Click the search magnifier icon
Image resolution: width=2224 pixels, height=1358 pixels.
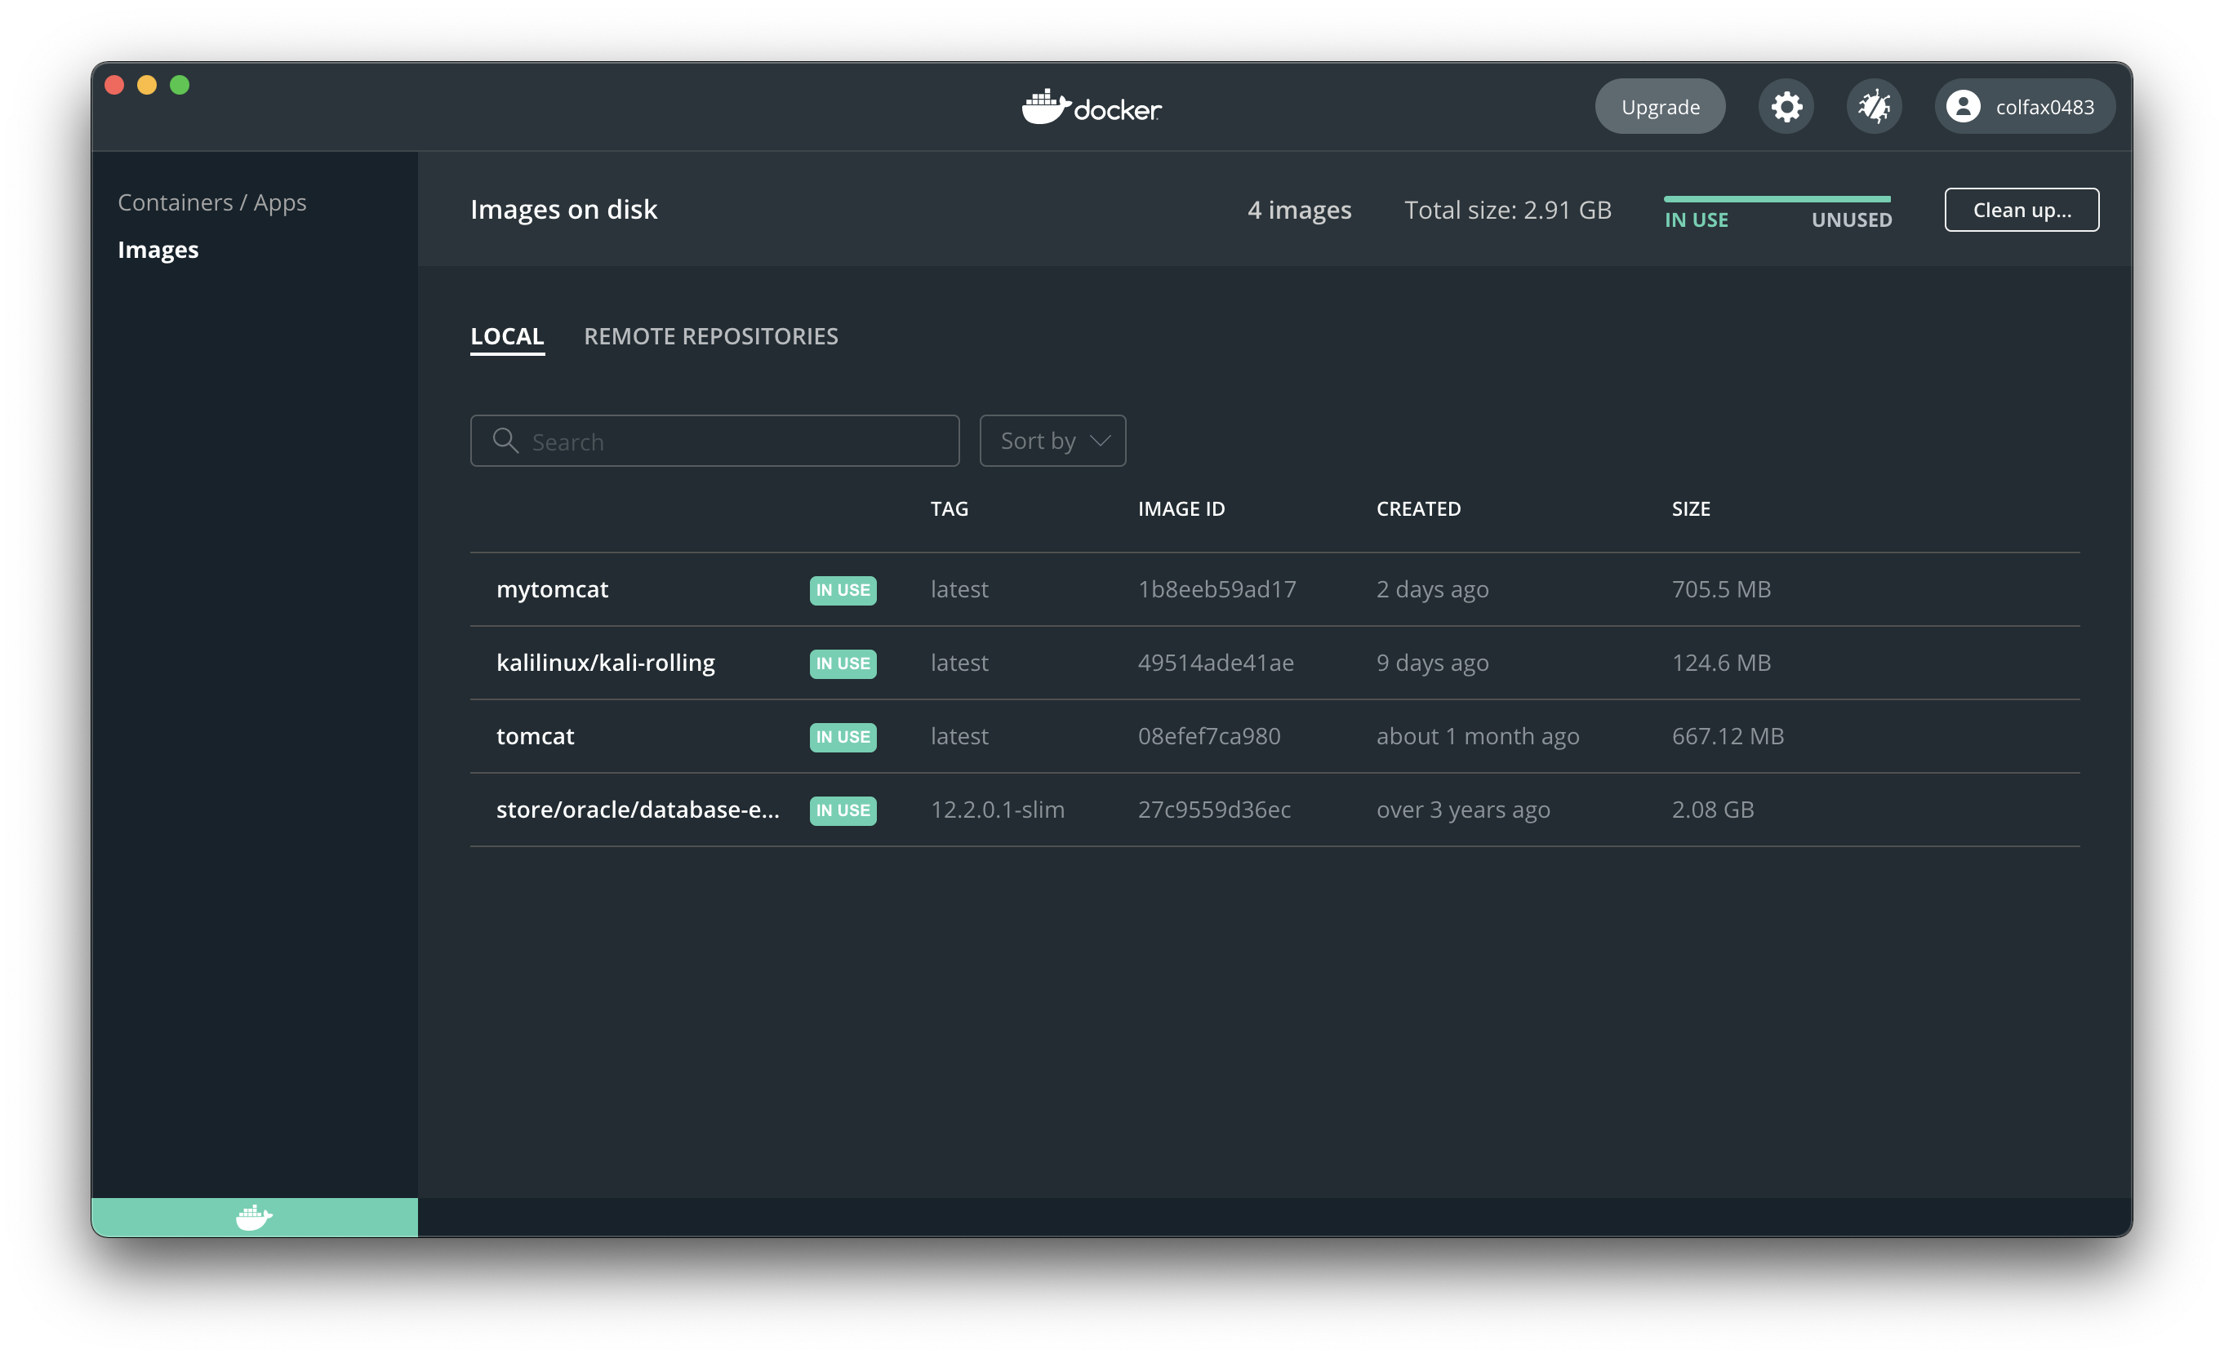505,441
